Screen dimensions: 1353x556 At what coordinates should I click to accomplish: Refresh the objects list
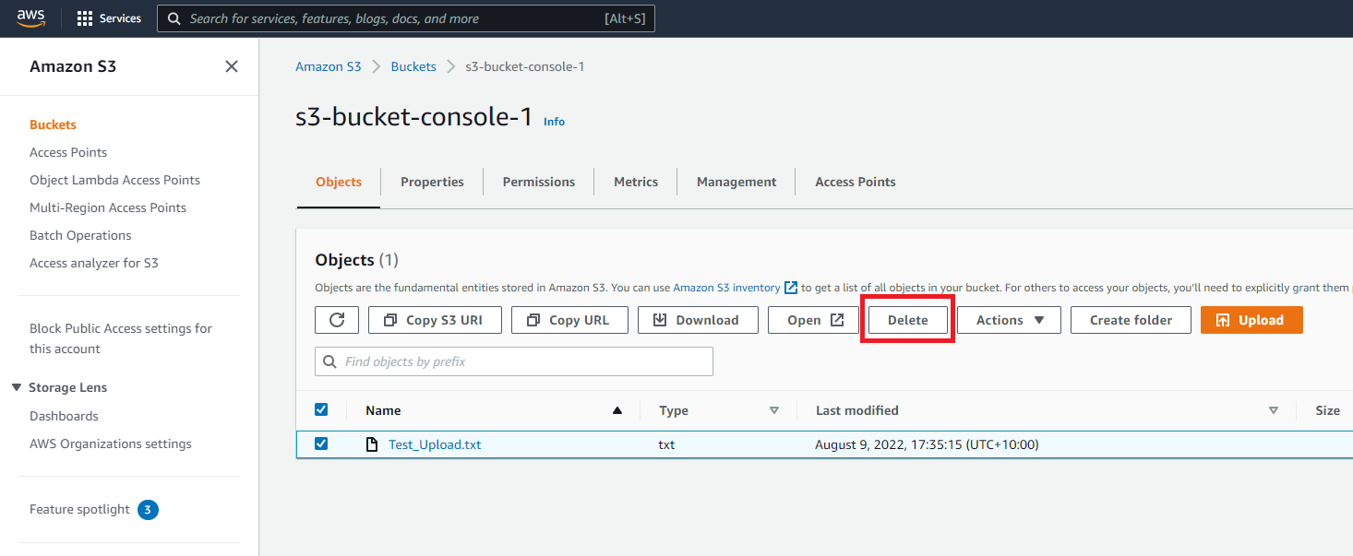click(337, 320)
